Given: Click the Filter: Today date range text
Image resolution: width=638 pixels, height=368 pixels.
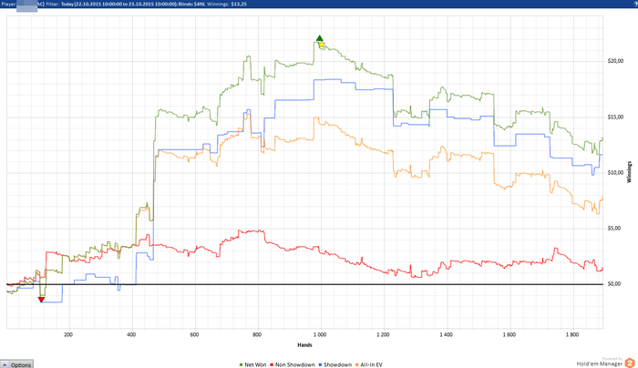Looking at the screenshot, I should point(111,4).
